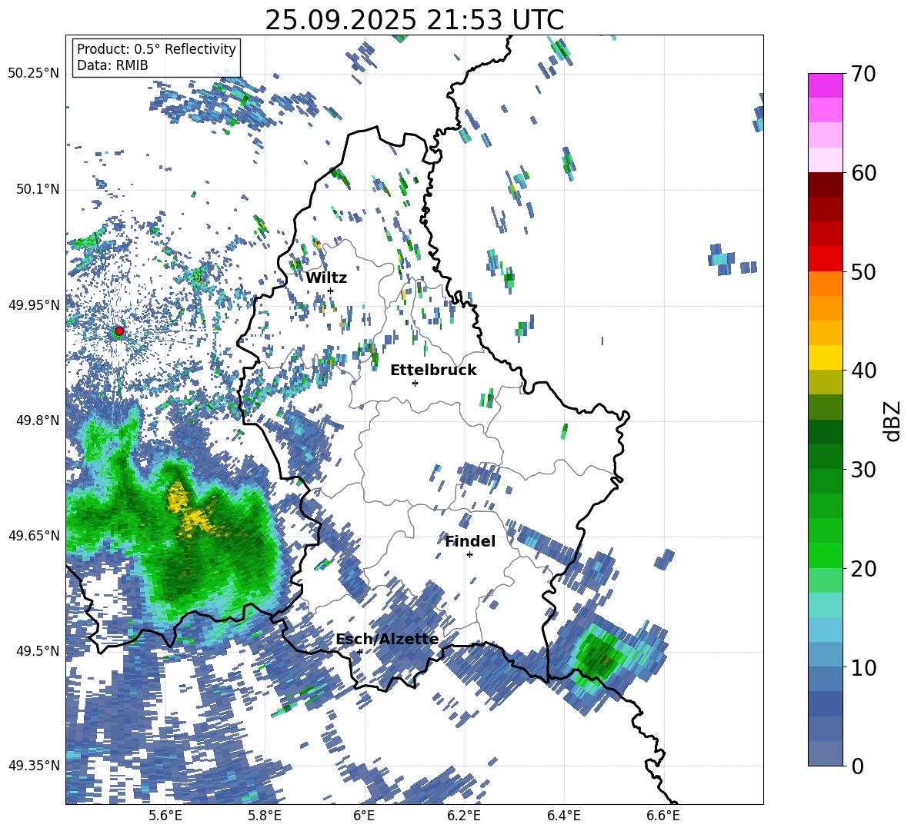Click the 20 colorbar tick label
Image resolution: width=911 pixels, height=831 pixels.
pos(863,568)
